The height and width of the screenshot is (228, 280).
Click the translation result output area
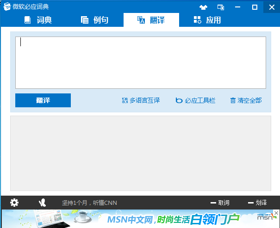(x=141, y=153)
